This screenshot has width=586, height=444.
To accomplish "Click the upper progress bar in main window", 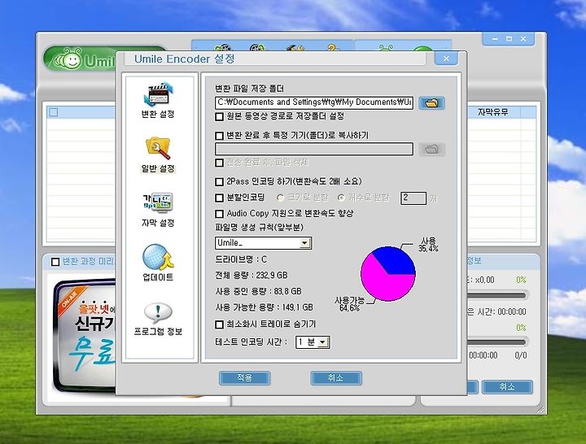I will 497,295.
